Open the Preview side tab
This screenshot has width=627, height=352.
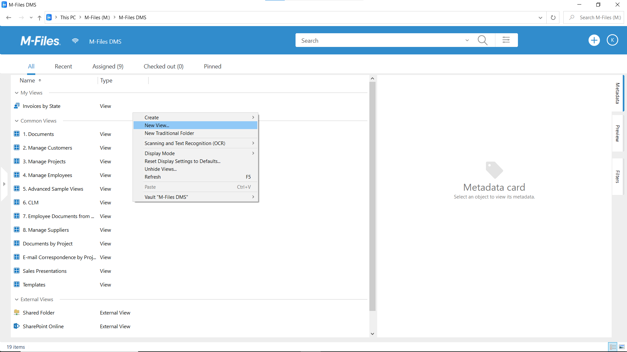618,133
